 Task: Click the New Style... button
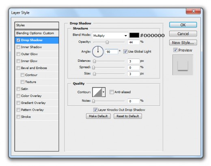(183, 43)
